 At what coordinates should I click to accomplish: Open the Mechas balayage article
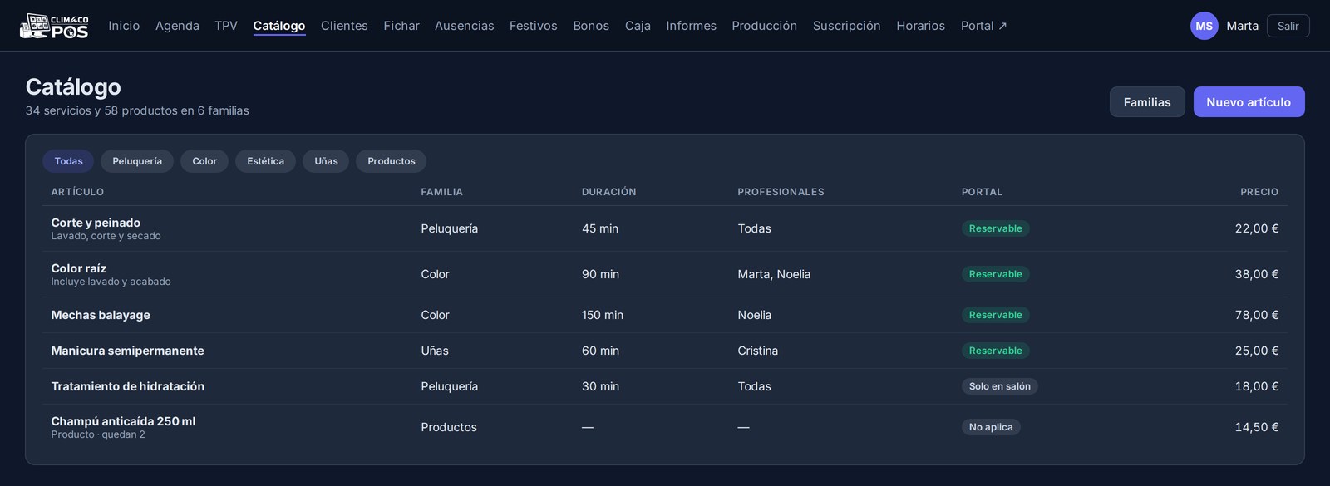tap(101, 315)
